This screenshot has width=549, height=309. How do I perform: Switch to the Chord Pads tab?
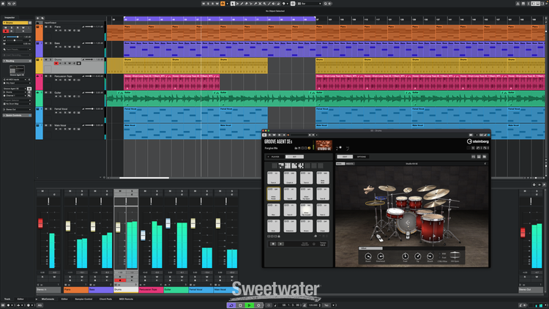105,299
